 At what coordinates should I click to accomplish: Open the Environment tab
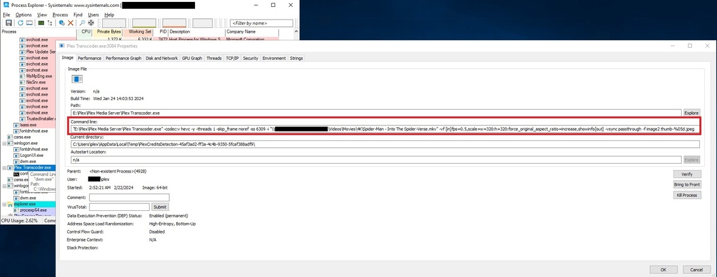point(275,59)
